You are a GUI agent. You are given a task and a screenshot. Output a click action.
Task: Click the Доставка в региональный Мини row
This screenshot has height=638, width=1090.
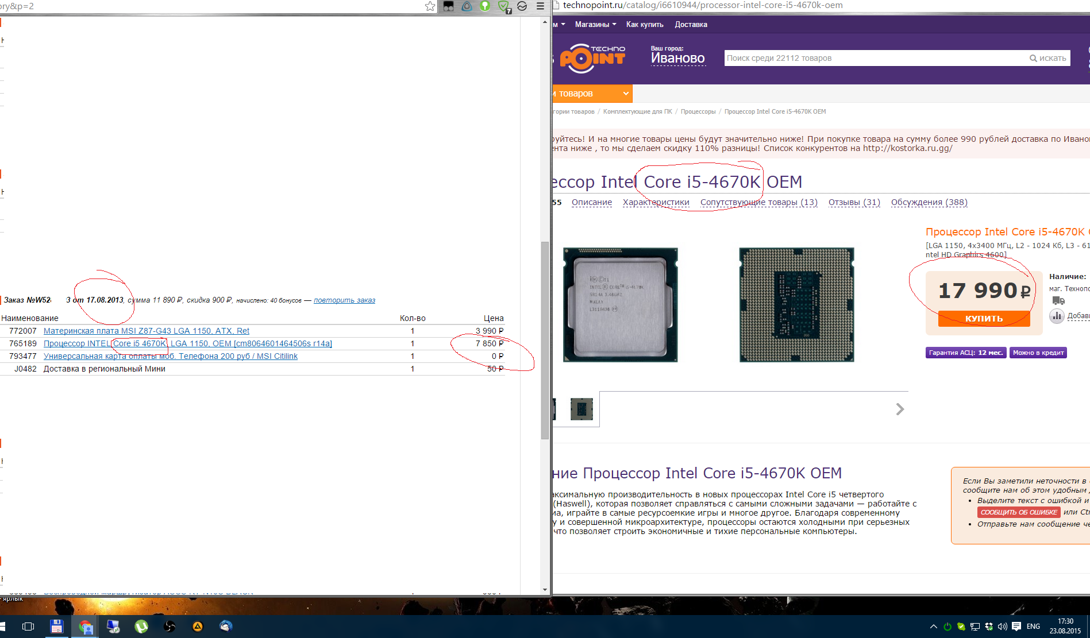pyautogui.click(x=252, y=369)
